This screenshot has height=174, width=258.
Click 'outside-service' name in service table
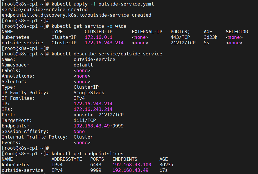point(22,43)
